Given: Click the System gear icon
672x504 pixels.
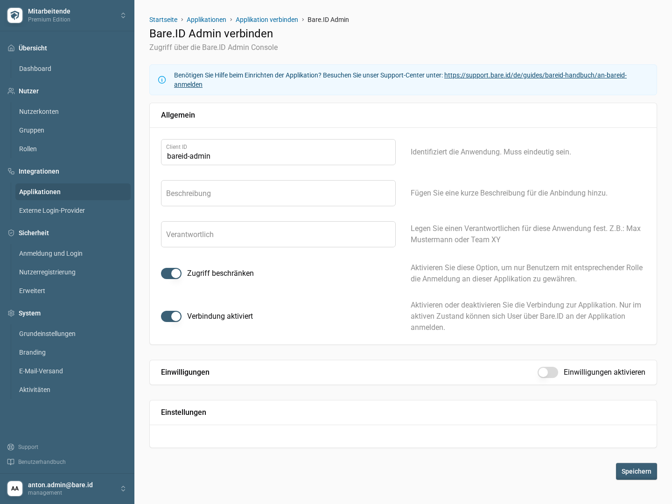Looking at the screenshot, I should [x=11, y=313].
